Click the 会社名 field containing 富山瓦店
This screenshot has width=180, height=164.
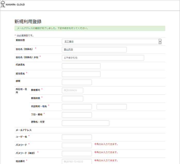[x=94, y=50]
